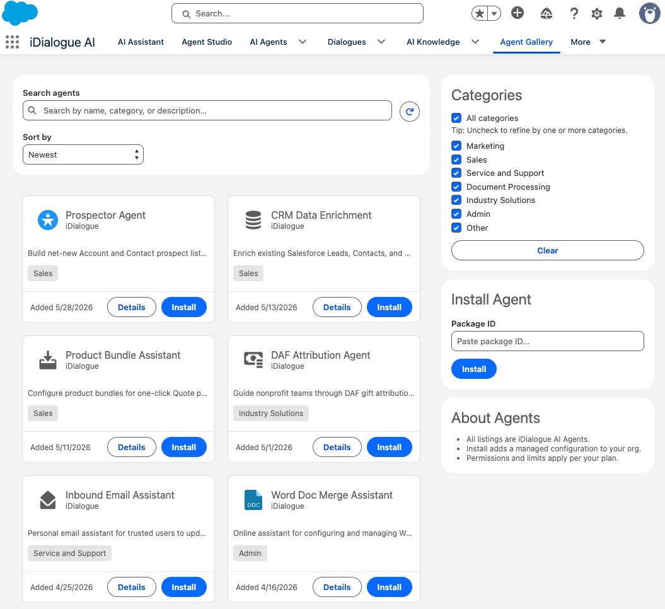Uncheck the Other category

tap(456, 228)
